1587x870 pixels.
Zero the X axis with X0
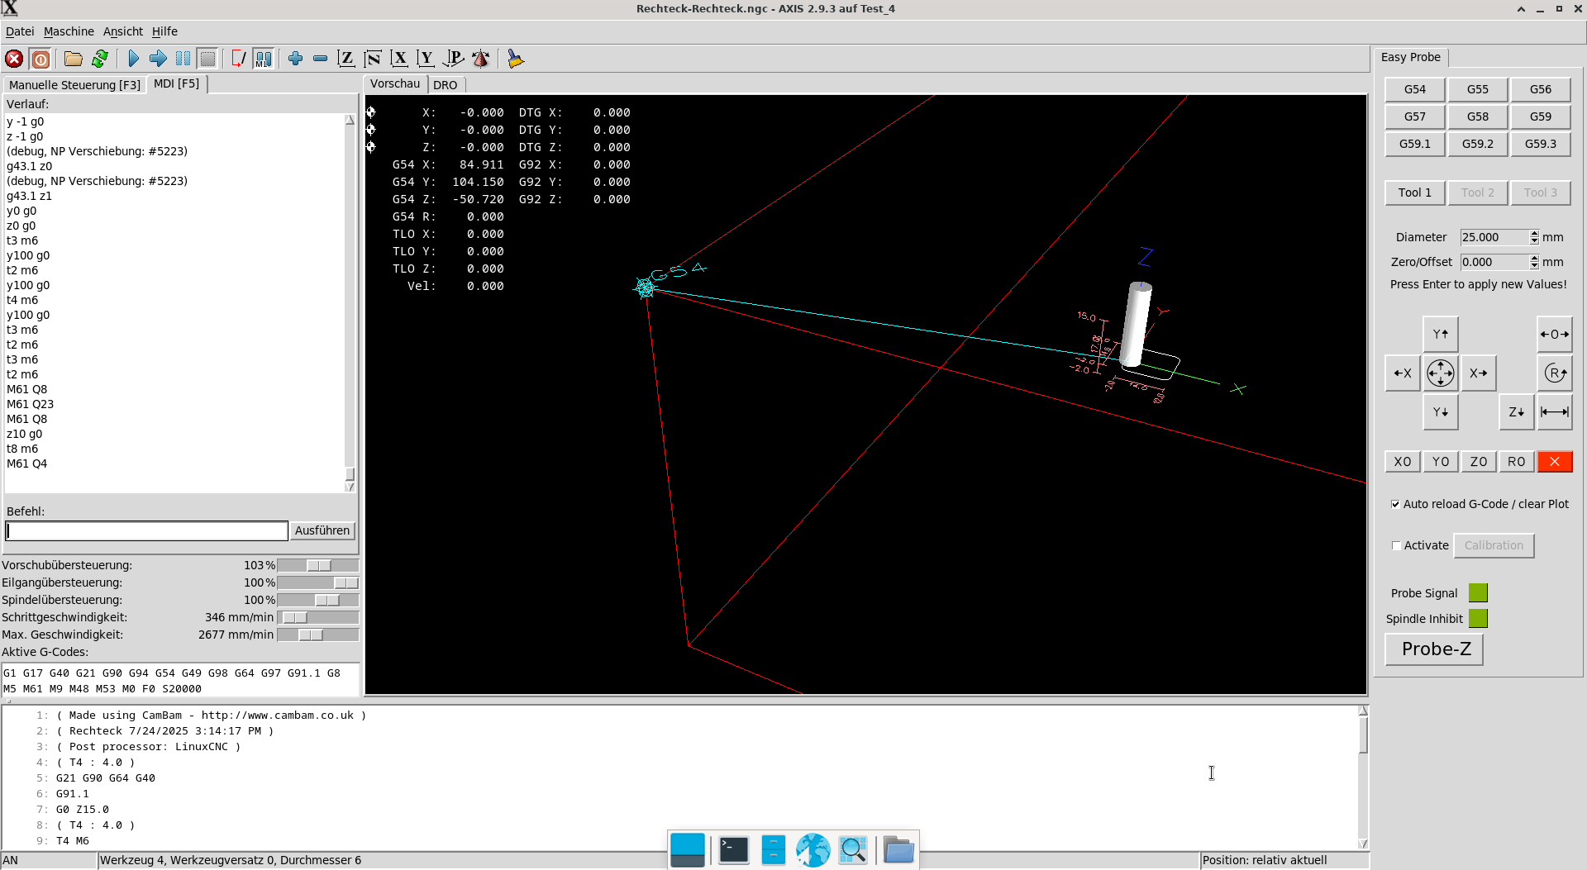click(x=1403, y=462)
